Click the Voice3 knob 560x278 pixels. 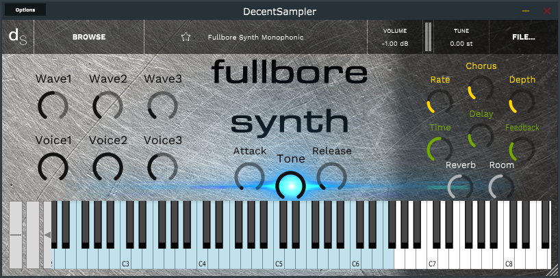[x=162, y=167]
